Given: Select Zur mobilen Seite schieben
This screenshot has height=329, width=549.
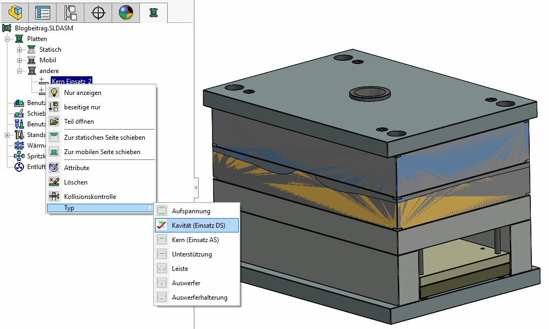Looking at the screenshot, I should [101, 152].
